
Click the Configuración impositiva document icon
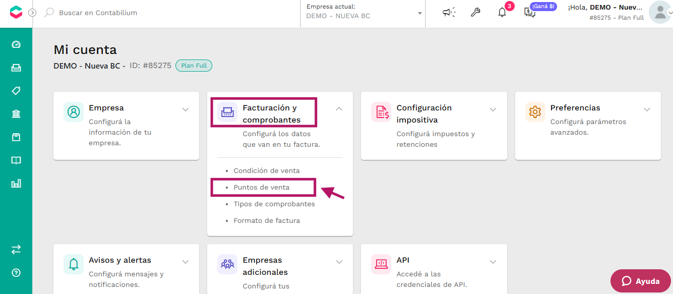click(381, 112)
